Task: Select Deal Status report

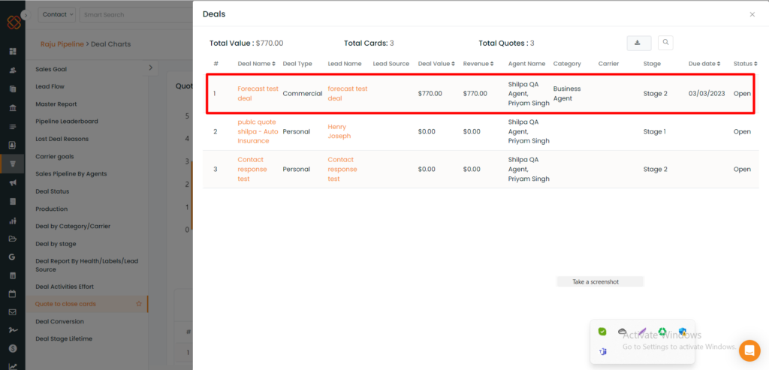Action: tap(52, 191)
